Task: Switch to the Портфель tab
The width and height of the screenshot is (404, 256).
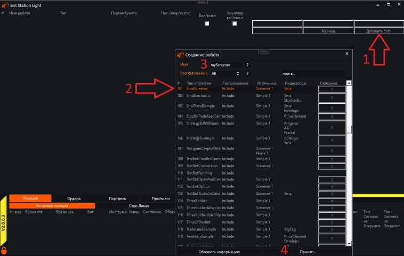Action: (x=117, y=199)
